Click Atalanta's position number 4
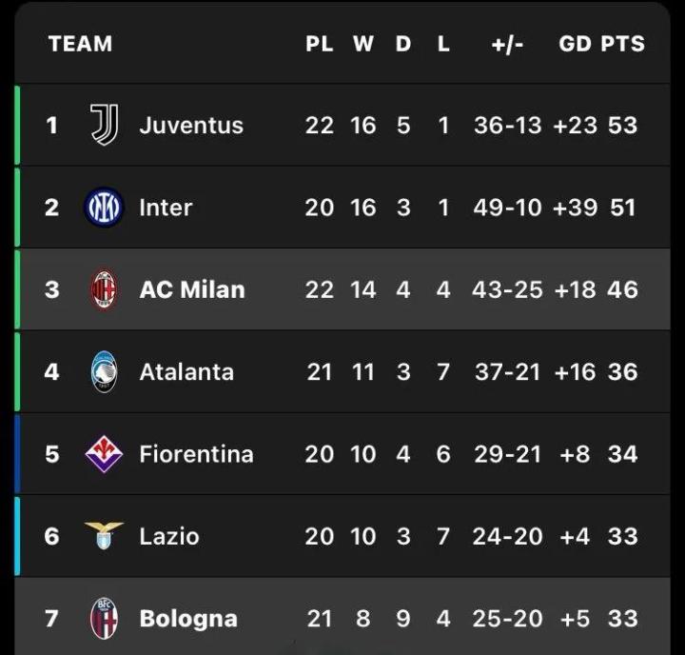The image size is (685, 655). [51, 371]
